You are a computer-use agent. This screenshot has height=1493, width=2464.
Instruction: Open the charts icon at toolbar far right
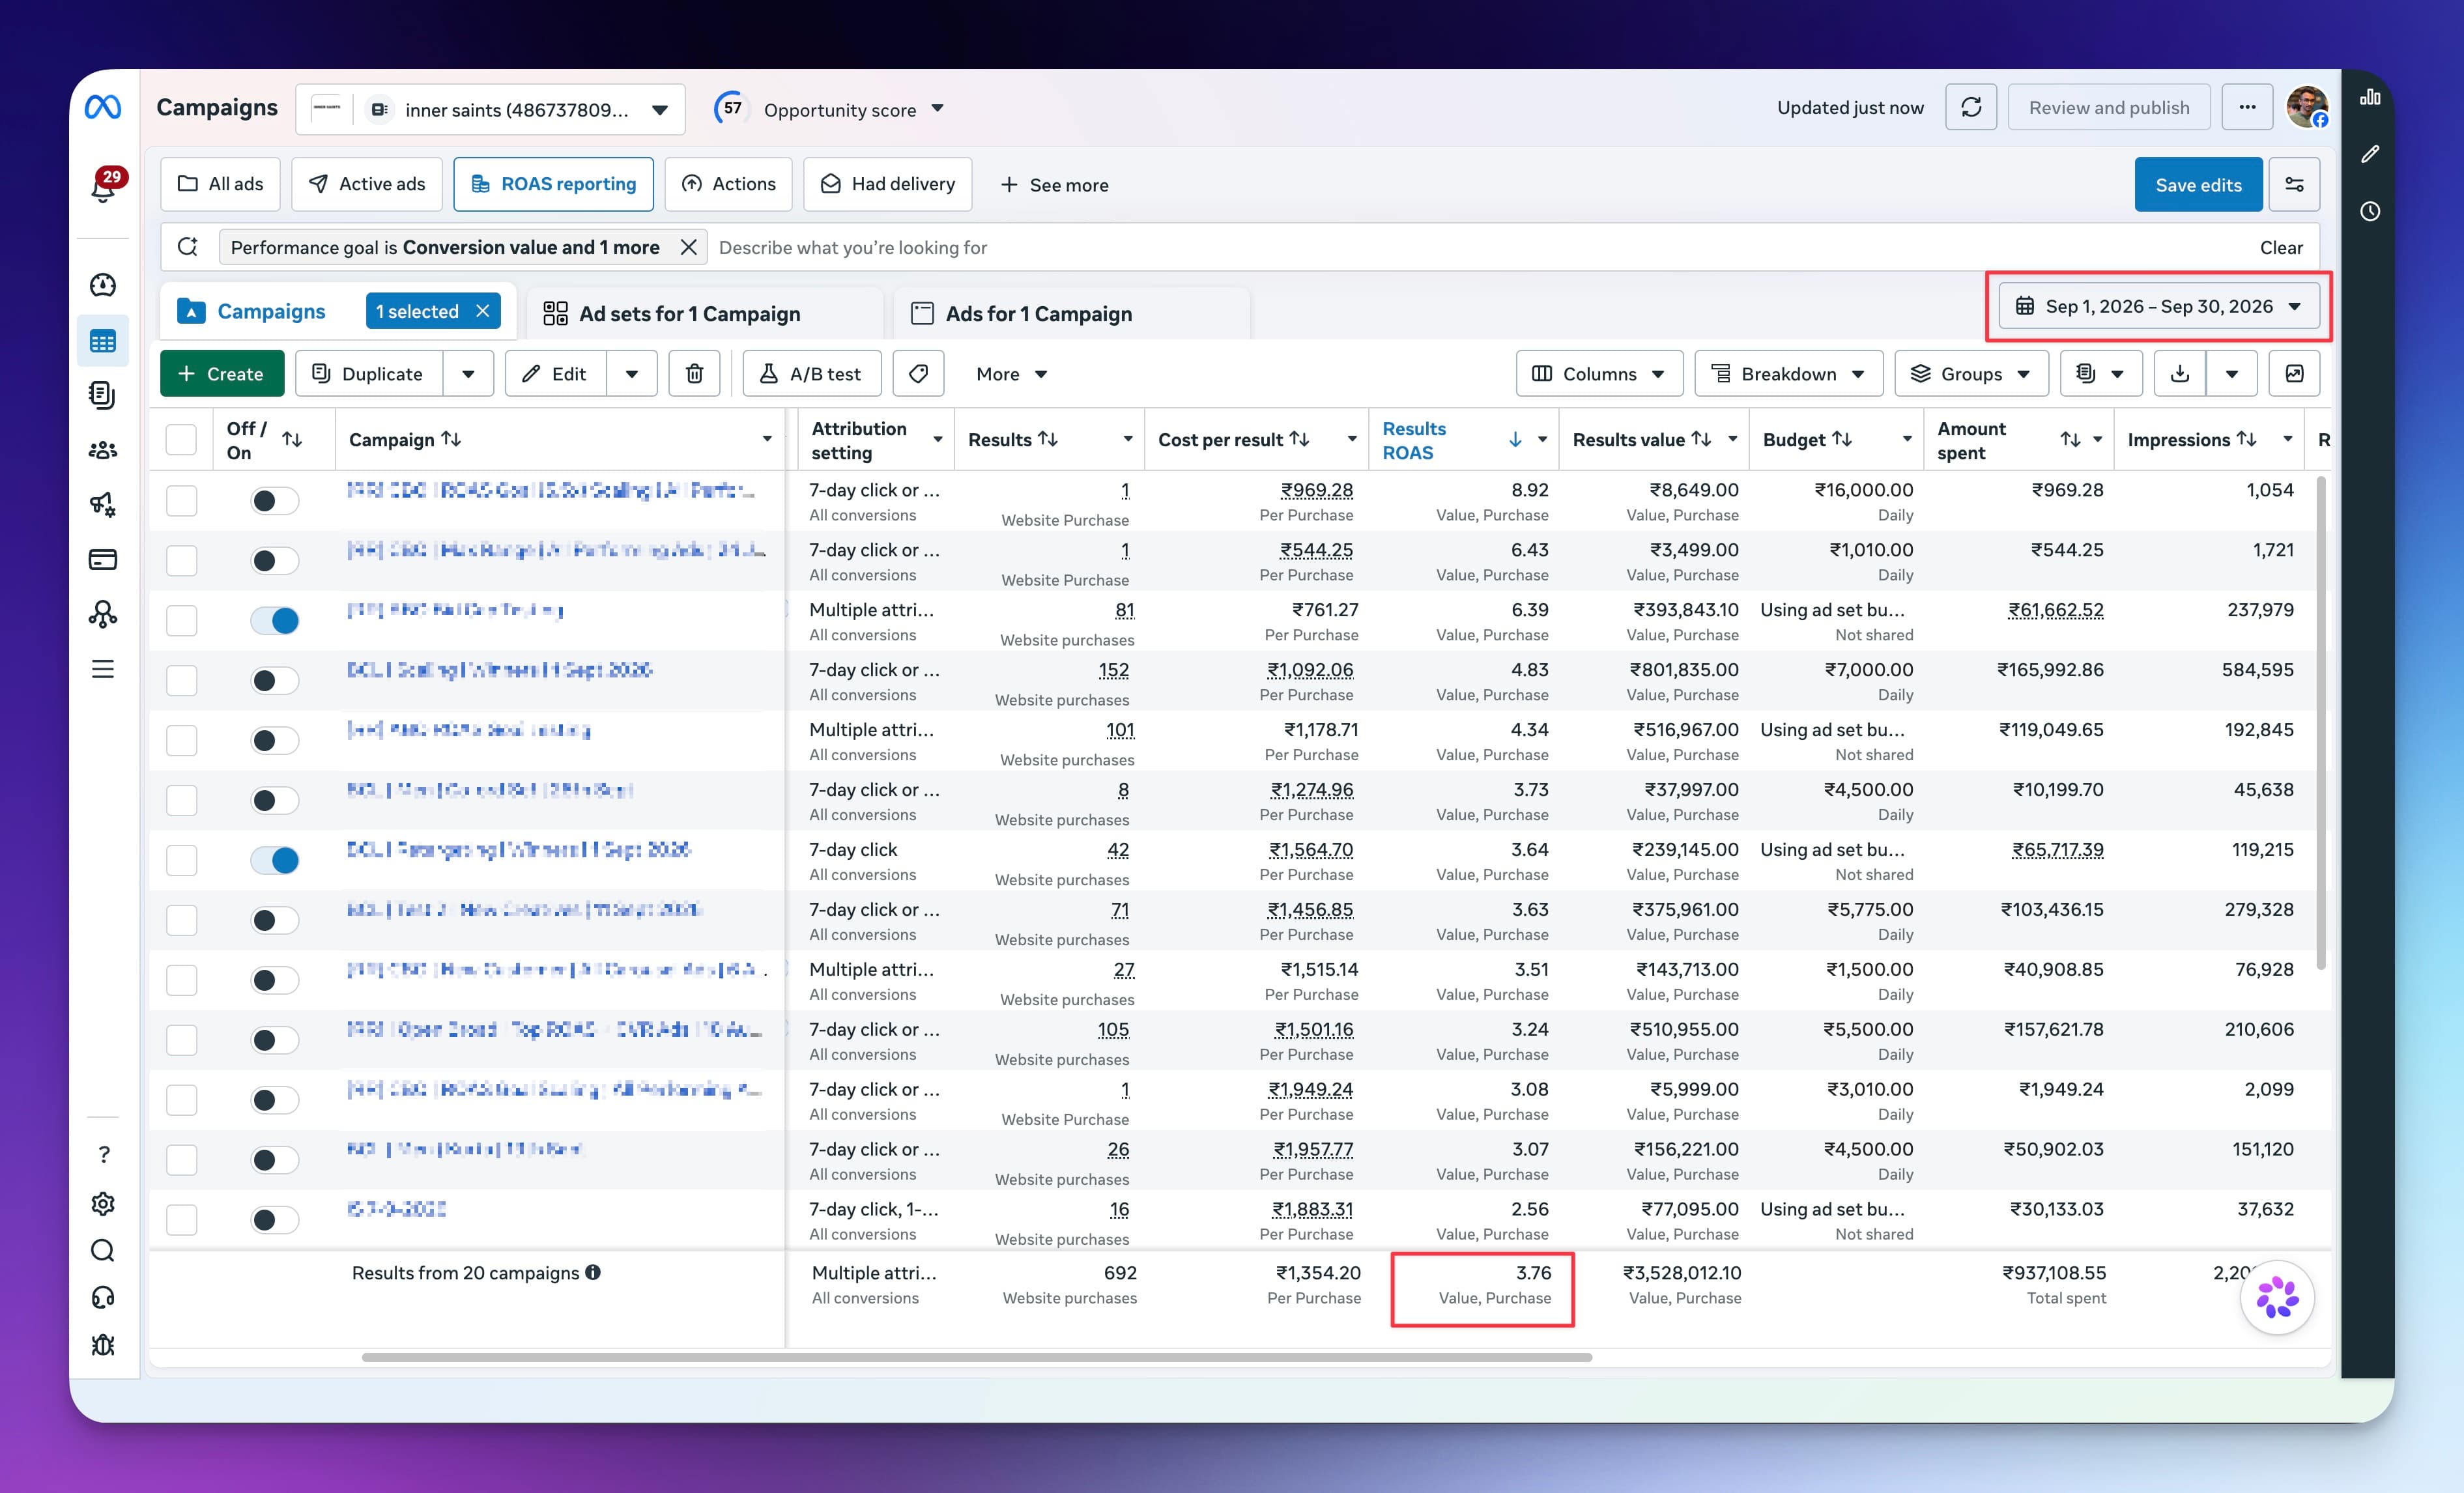click(2294, 373)
